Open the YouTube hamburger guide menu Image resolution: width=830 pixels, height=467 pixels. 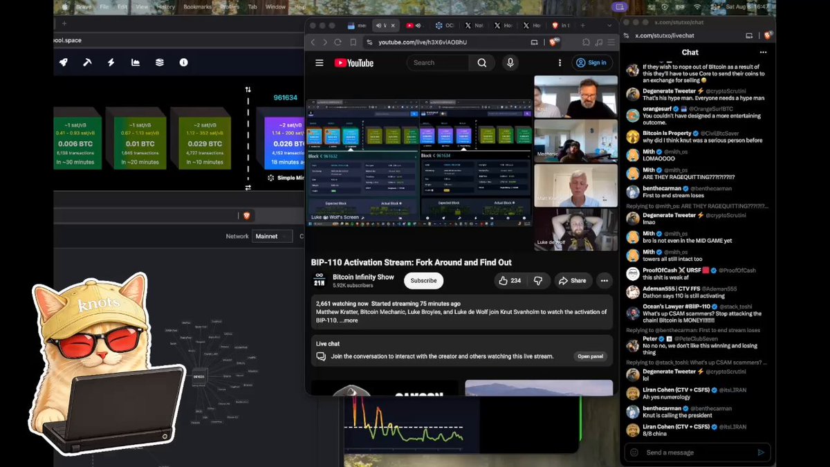(320, 63)
